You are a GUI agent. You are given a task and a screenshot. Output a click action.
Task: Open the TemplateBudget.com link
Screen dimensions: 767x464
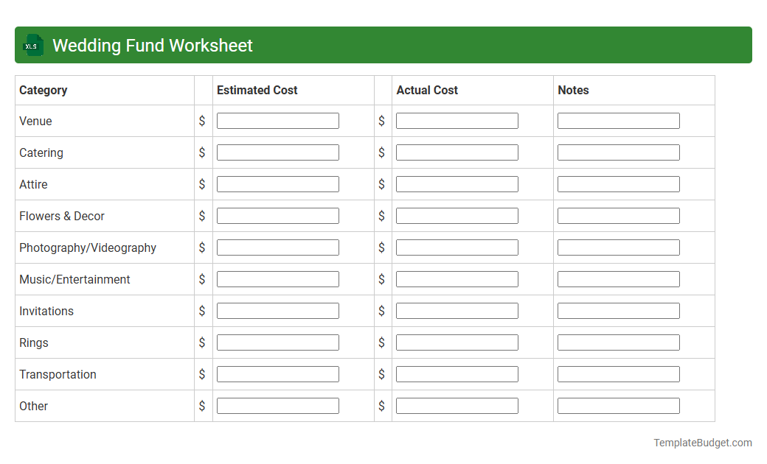[702, 443]
